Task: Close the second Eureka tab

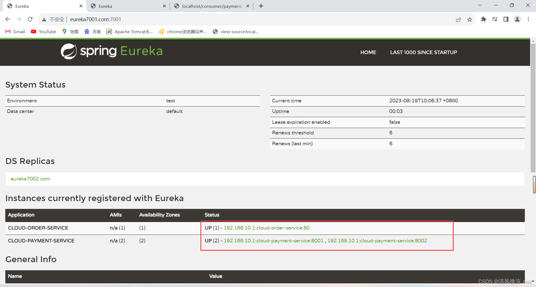Action: click(164, 6)
